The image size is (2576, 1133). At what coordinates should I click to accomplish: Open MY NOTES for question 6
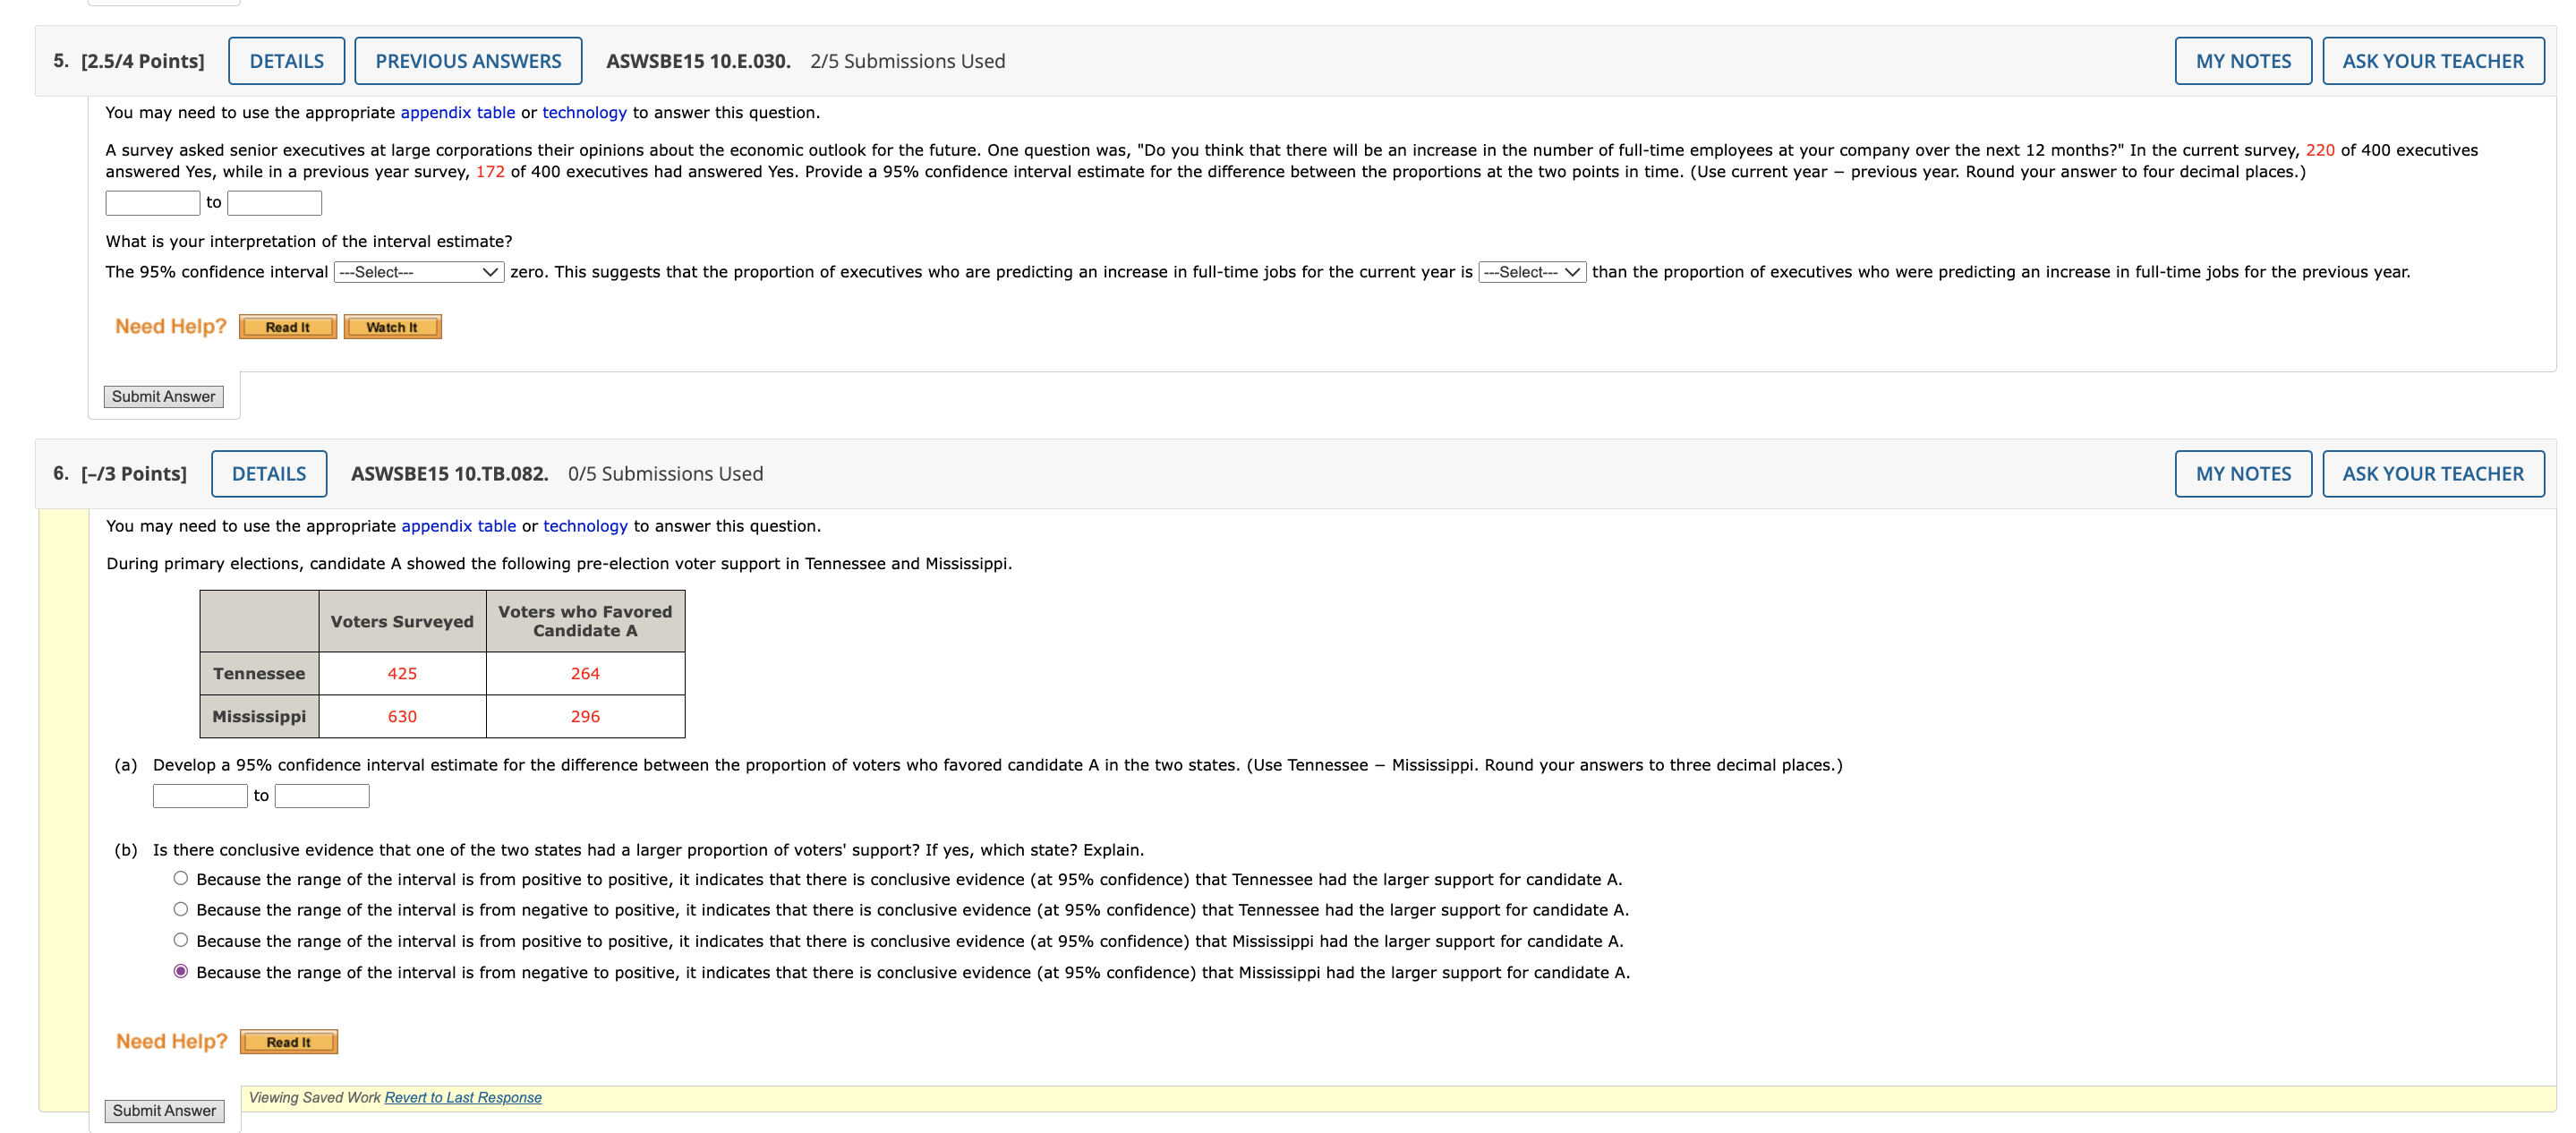[x=2243, y=473]
